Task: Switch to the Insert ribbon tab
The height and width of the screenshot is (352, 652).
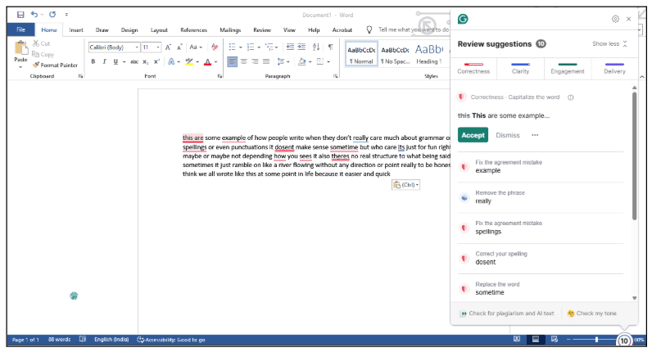Action: click(x=76, y=30)
